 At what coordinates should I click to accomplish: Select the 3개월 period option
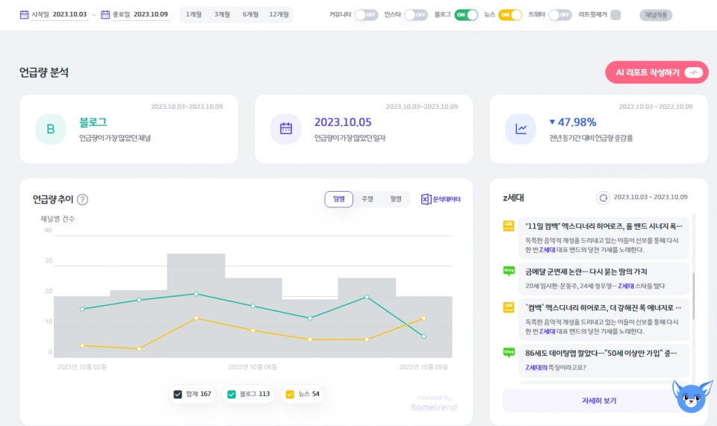coord(223,15)
